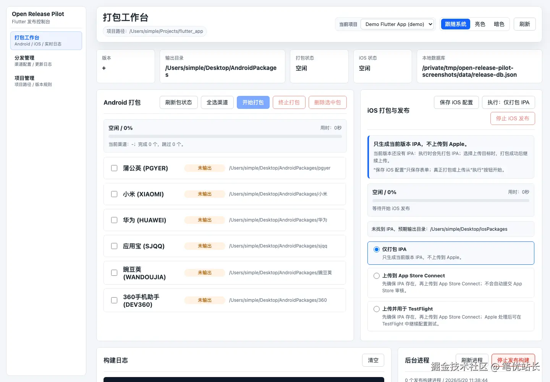
Task: Choose the 上传并用于 TestFlight radio option
Action: click(377, 309)
